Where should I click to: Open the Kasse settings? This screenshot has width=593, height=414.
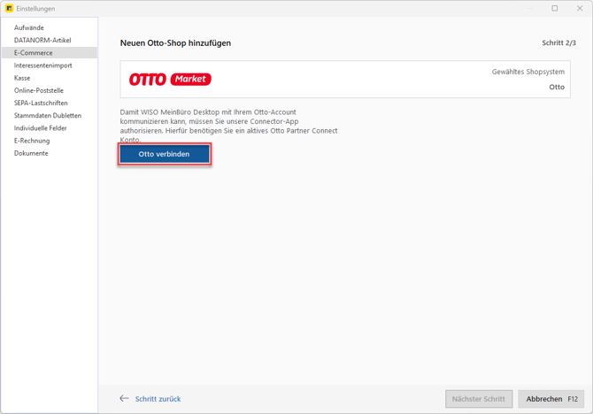(22, 78)
